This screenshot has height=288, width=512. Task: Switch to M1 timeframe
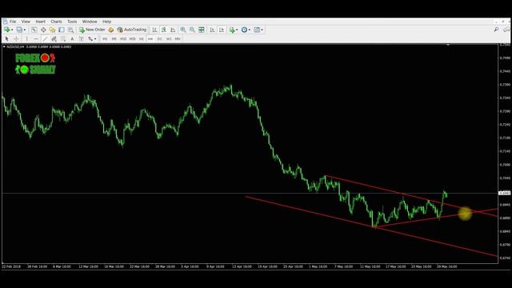tap(105, 39)
